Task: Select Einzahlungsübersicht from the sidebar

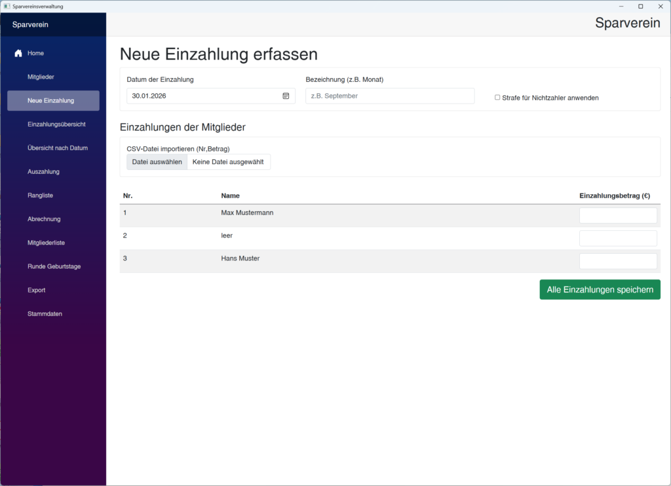Action: pyautogui.click(x=56, y=124)
